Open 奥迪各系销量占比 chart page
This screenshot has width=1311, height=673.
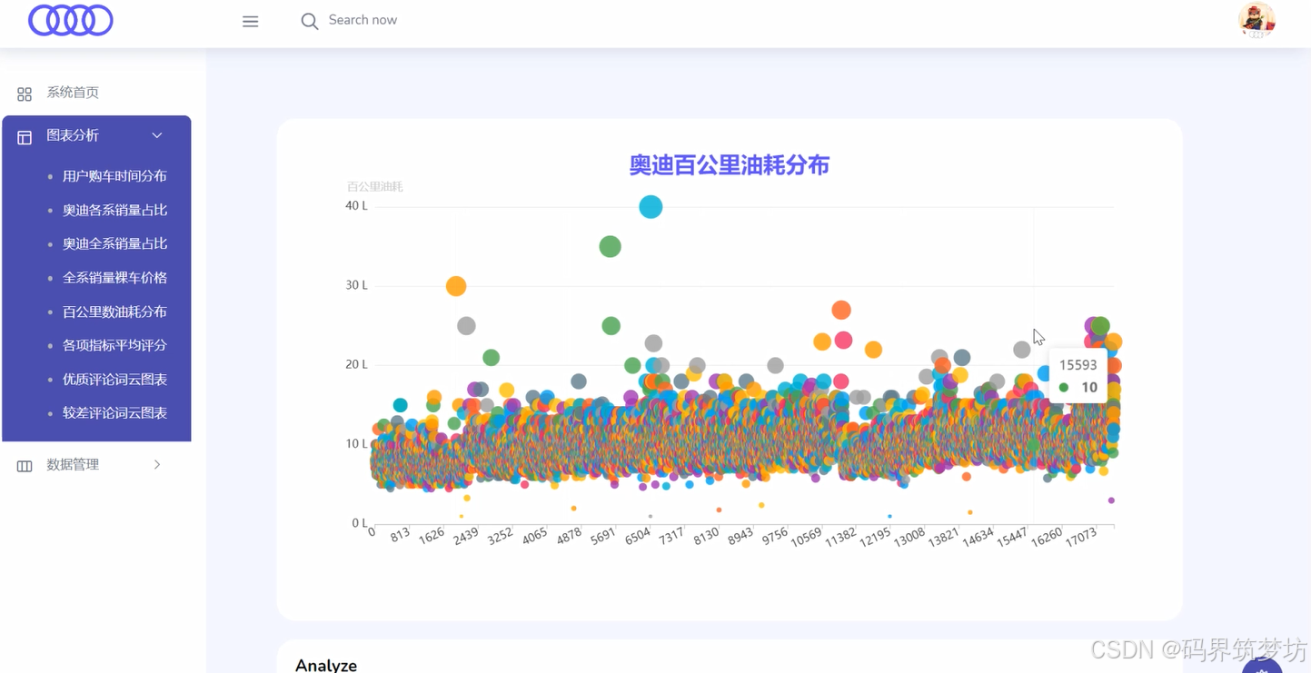pyautogui.click(x=114, y=210)
